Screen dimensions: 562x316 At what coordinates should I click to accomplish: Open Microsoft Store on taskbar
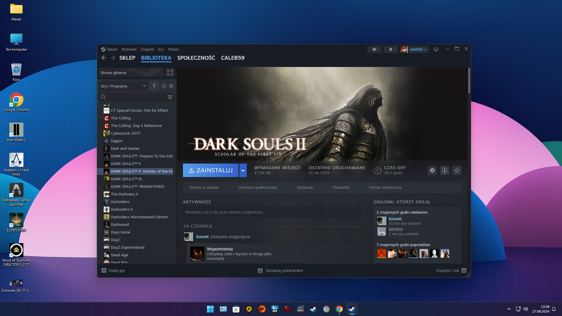click(236, 309)
